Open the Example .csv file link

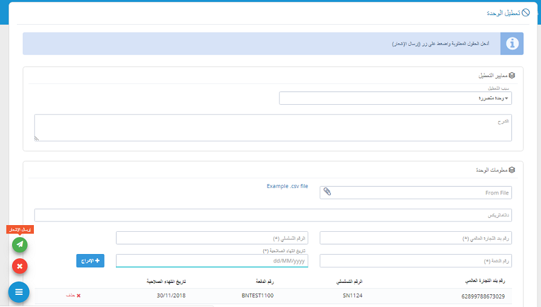pyautogui.click(x=287, y=187)
